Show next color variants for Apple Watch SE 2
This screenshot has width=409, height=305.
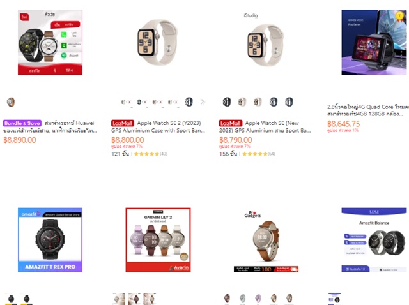203,102
